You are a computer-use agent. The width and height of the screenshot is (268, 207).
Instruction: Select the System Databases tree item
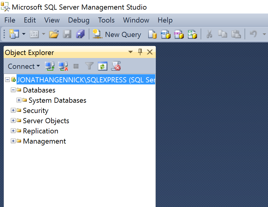57,100
